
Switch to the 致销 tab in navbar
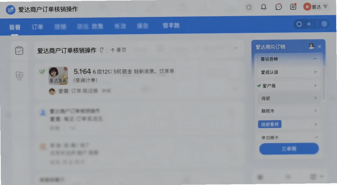coord(60,26)
